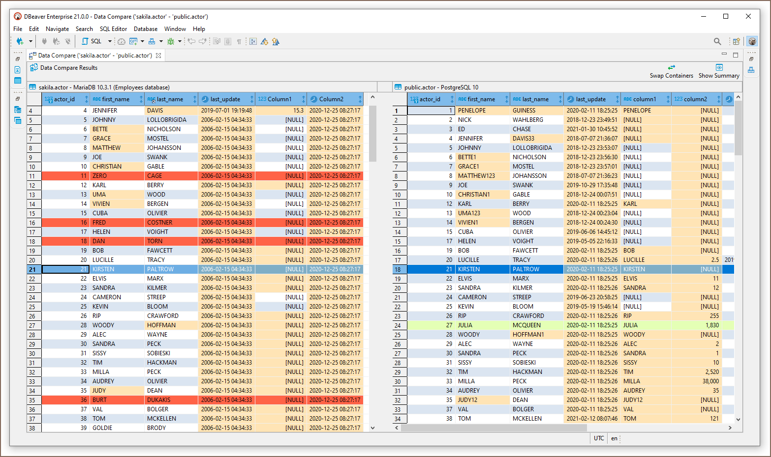Click the blue window icon below the hourglass icon
The height and width of the screenshot is (457, 771).
click(18, 81)
